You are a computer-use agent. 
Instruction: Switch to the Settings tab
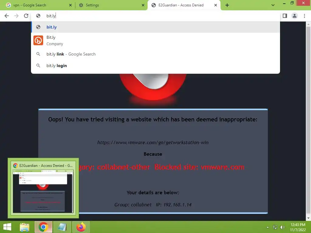pyautogui.click(x=111, y=5)
